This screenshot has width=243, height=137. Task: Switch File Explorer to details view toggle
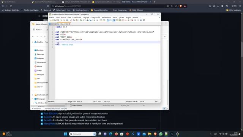coord(164,108)
